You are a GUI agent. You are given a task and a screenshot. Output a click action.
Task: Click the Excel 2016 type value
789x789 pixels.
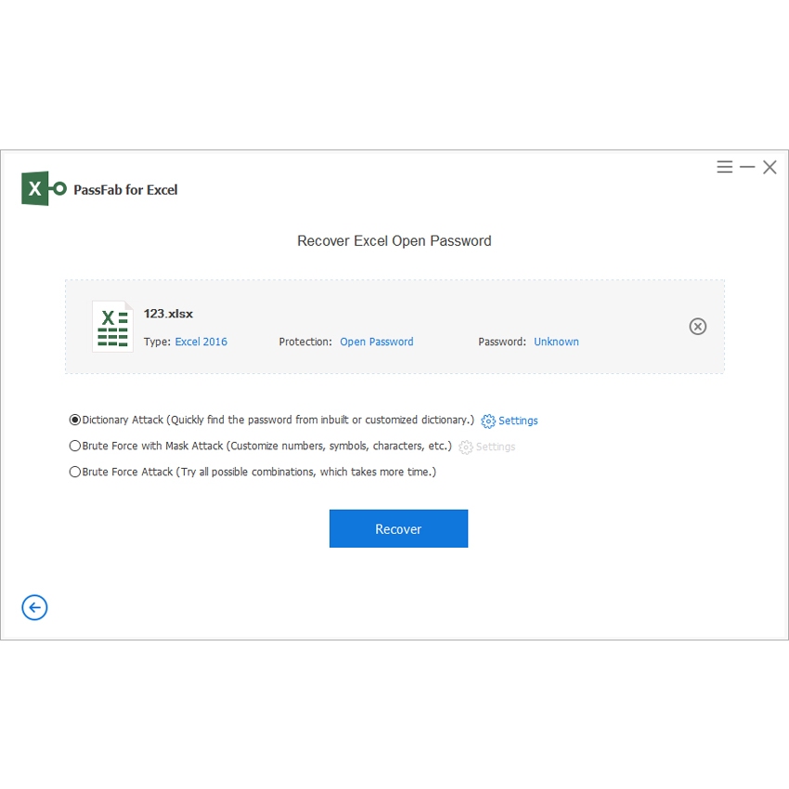click(x=201, y=342)
